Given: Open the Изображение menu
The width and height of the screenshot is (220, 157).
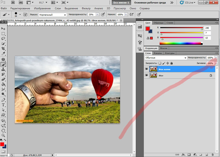Looking at the screenshot, I should coord(42,8).
